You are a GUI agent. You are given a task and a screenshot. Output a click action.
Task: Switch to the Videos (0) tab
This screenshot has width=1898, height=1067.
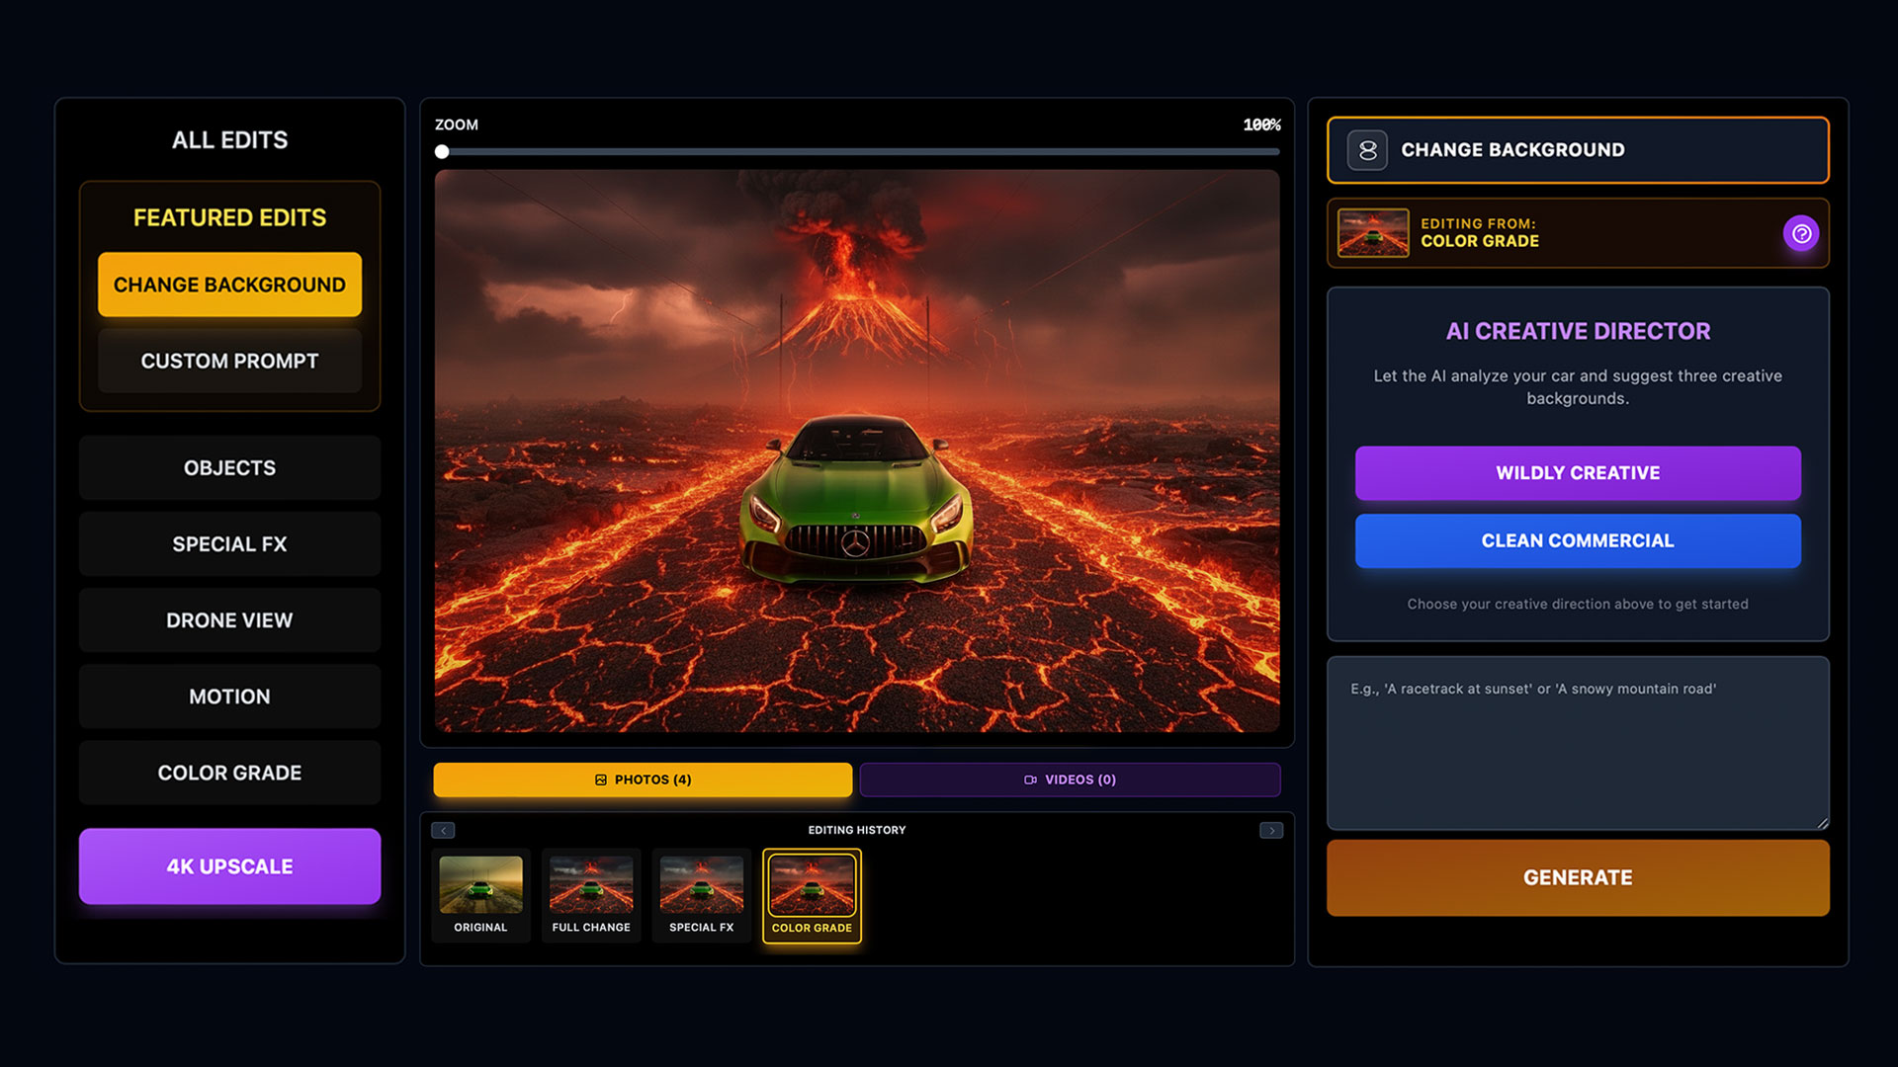[x=1070, y=780]
